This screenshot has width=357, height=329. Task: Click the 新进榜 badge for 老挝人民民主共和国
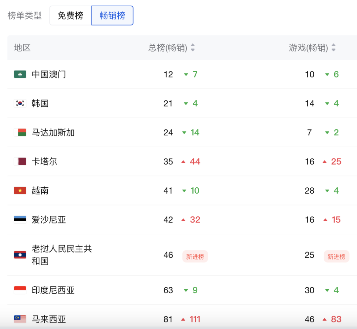(195, 257)
